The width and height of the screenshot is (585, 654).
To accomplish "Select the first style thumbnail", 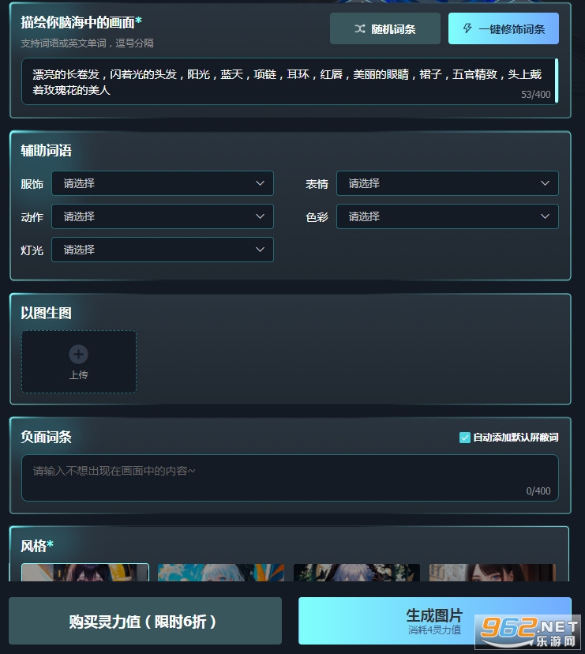I will click(x=85, y=572).
